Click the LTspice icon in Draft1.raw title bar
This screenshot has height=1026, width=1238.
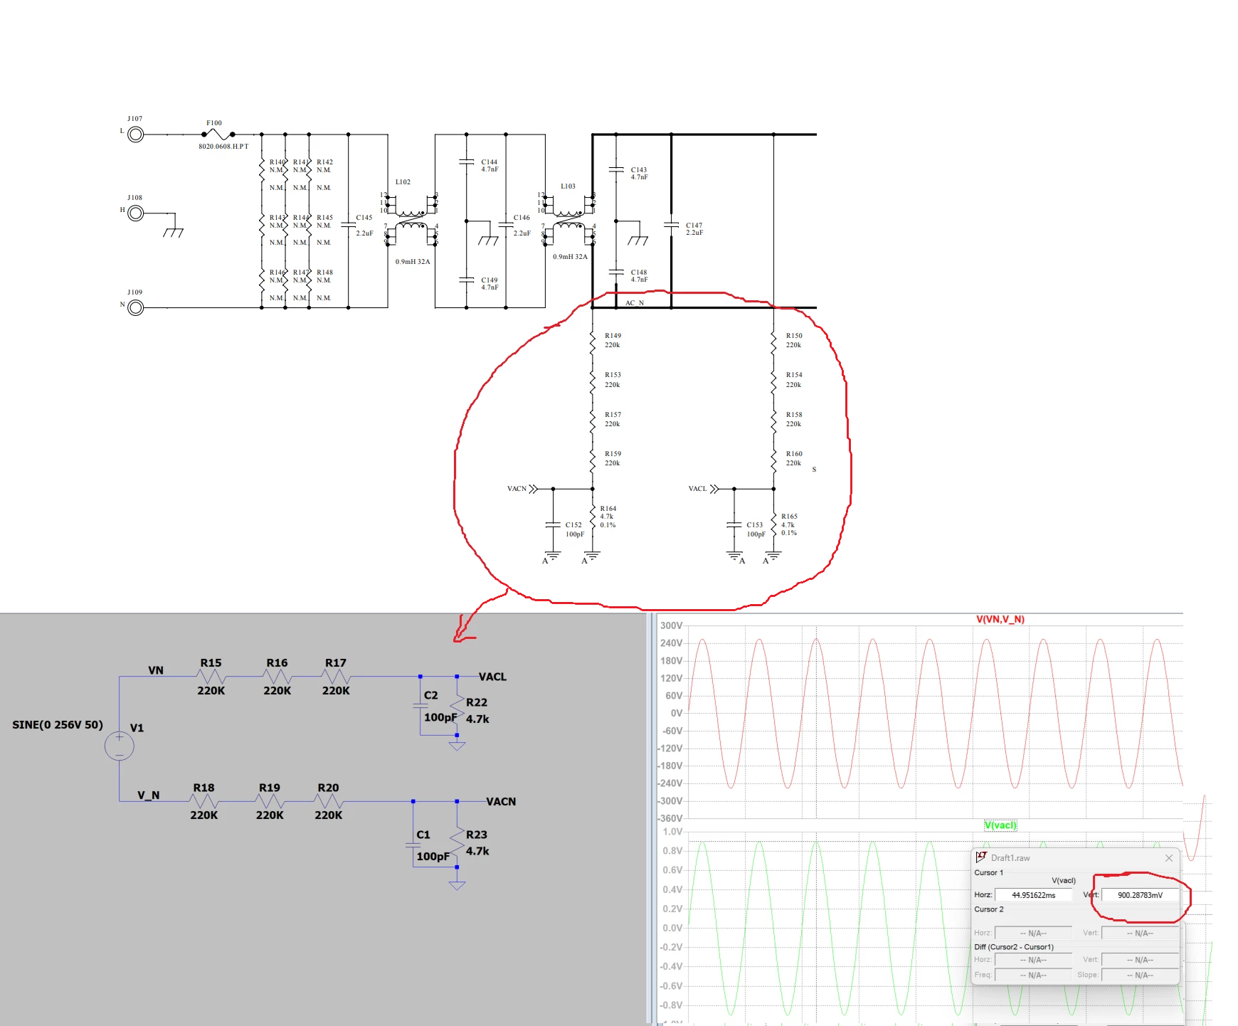(981, 857)
